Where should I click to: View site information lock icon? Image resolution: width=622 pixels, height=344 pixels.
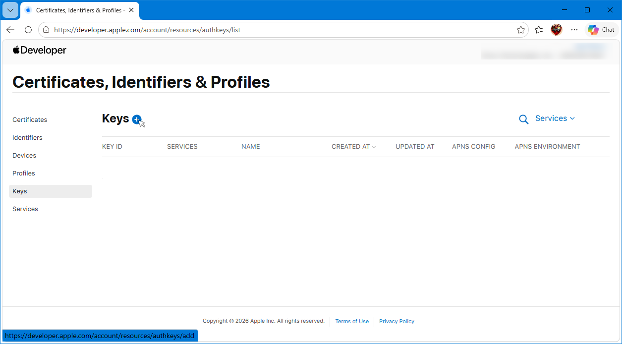coord(46,30)
